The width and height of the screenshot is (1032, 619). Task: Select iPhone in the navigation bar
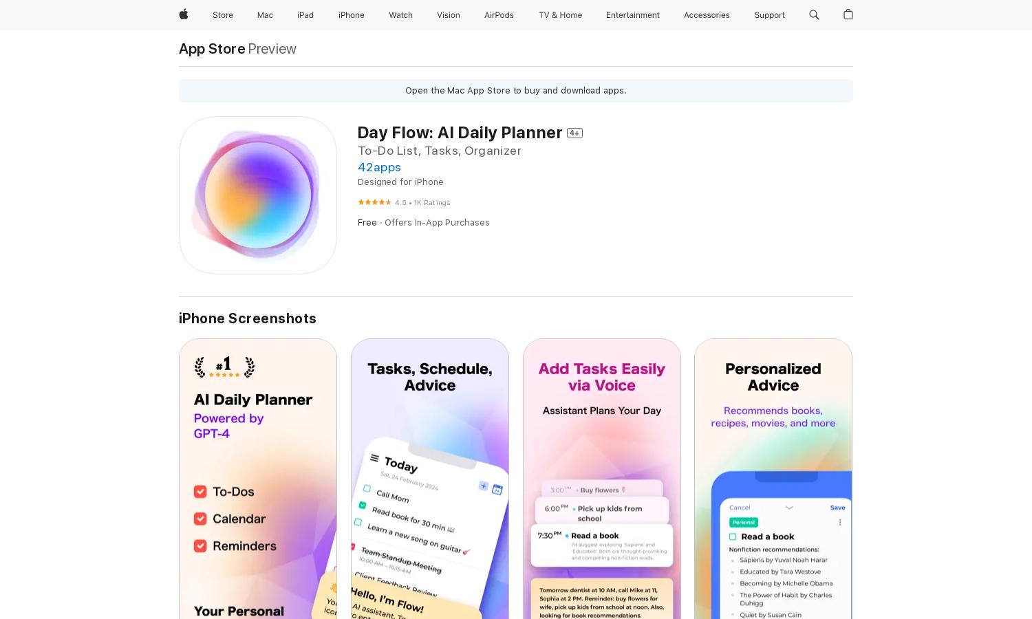tap(352, 15)
